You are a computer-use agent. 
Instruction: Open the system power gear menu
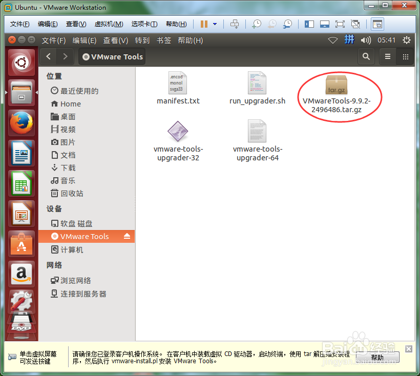[407, 40]
